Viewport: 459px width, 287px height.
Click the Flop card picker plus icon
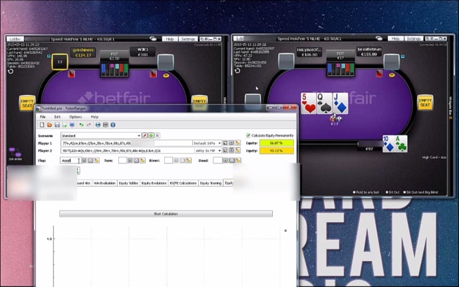click(x=84, y=161)
